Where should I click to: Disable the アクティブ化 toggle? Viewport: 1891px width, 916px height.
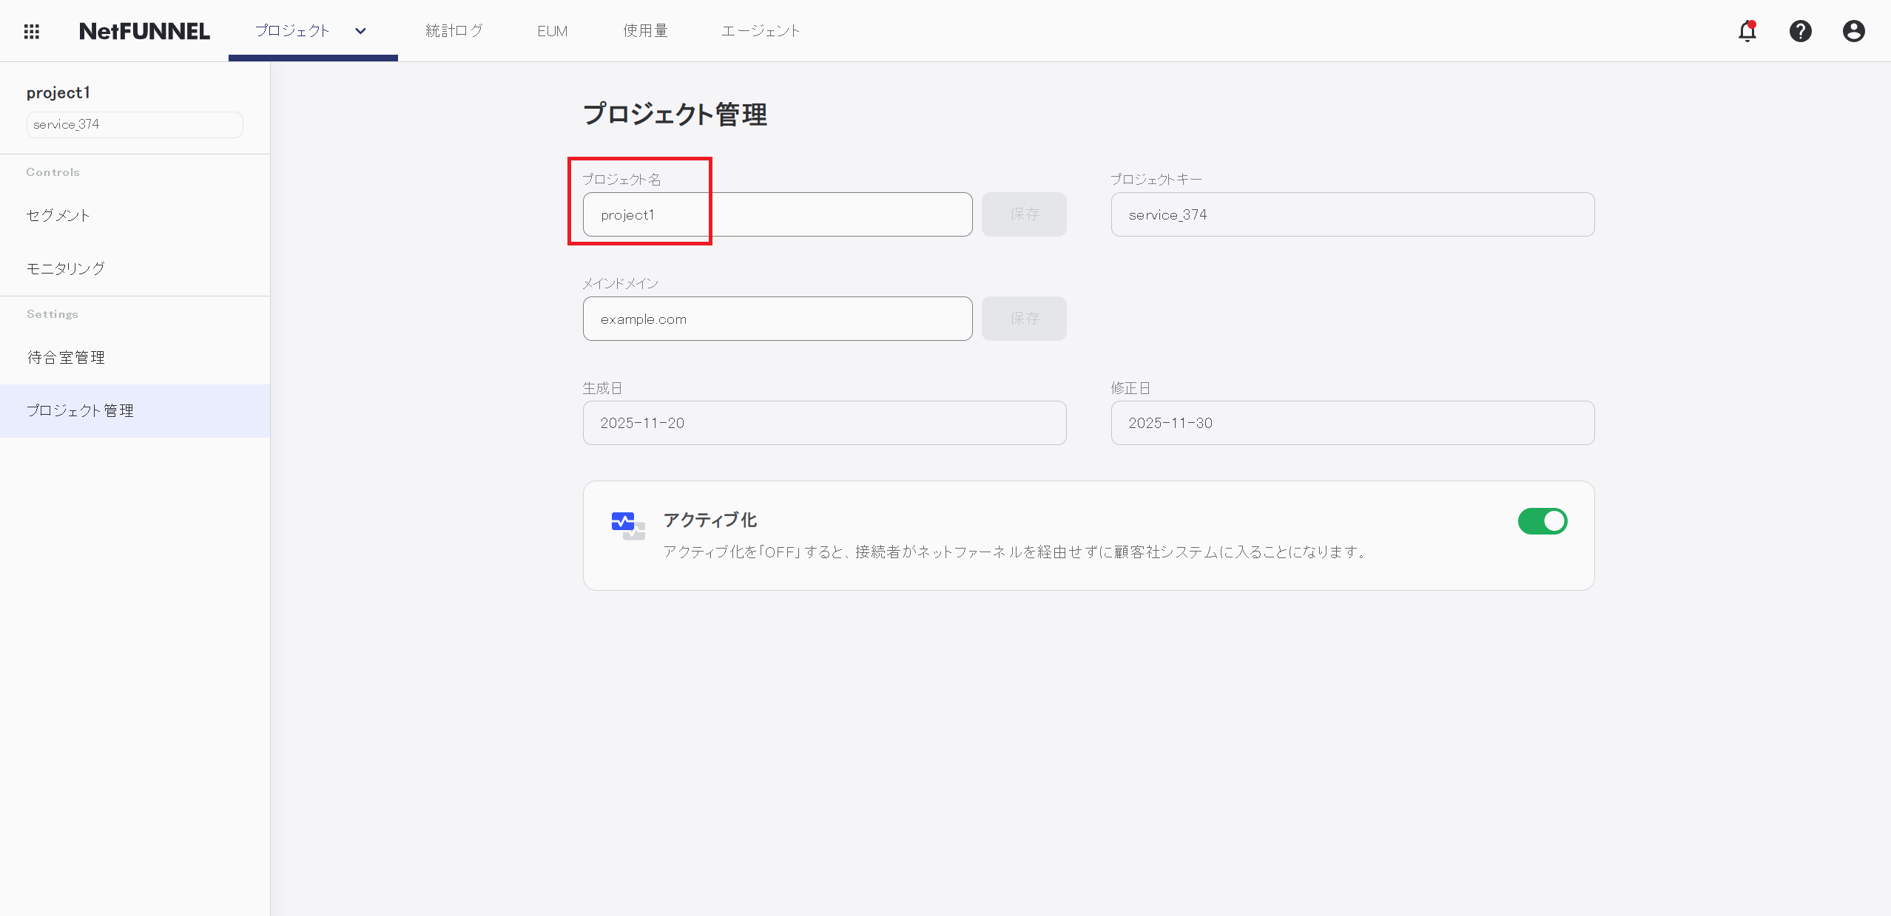[1543, 521]
